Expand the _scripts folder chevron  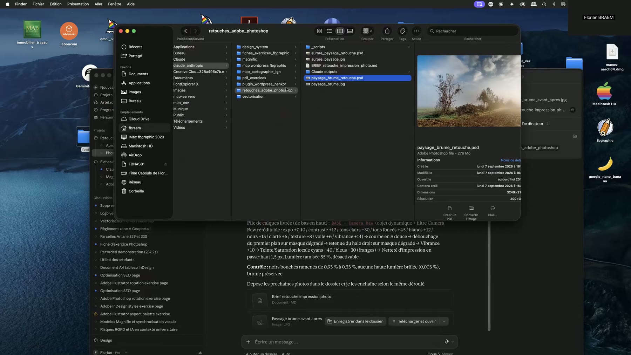pos(409,47)
